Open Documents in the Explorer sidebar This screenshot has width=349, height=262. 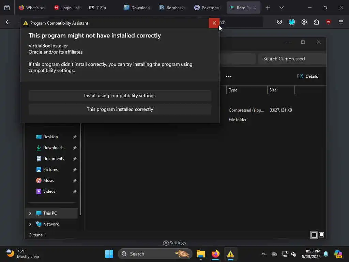point(54,159)
